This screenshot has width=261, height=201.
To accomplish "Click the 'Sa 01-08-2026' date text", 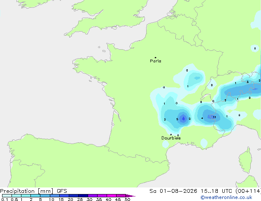I will pyautogui.click(x=173, y=191).
